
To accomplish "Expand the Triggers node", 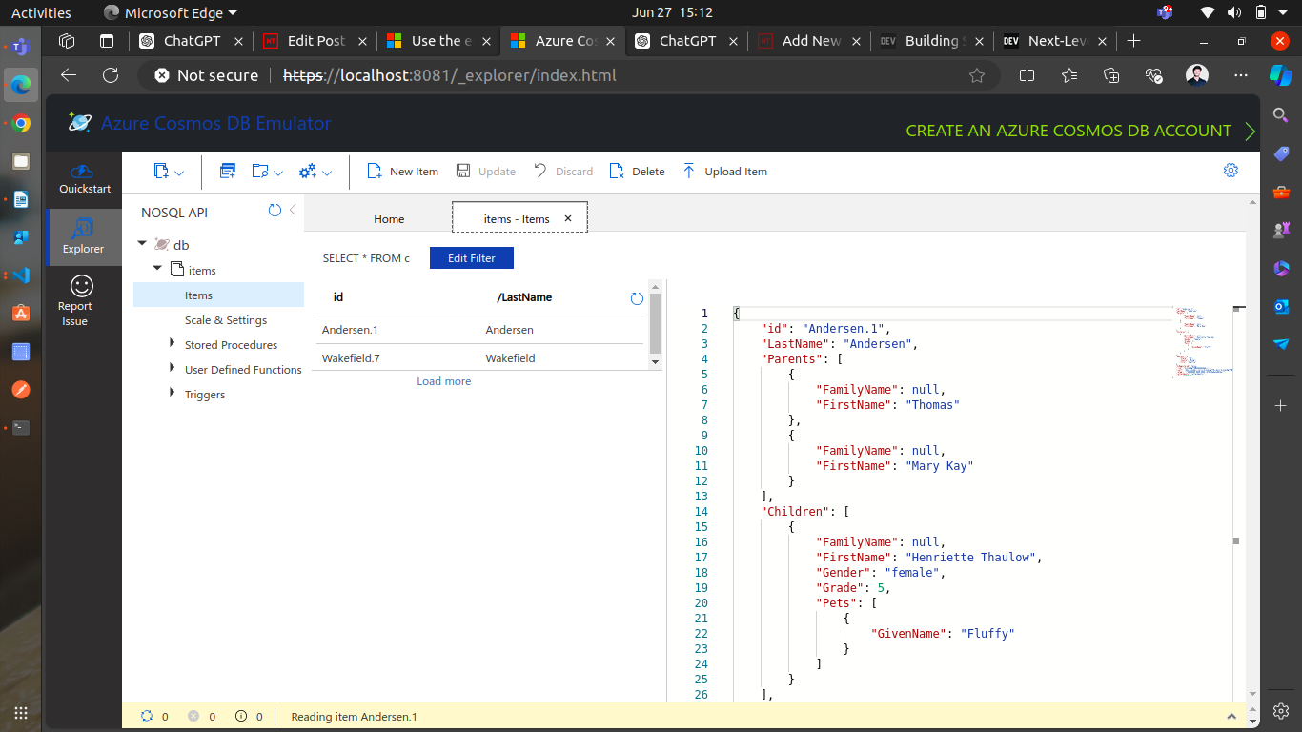I will tap(172, 394).
